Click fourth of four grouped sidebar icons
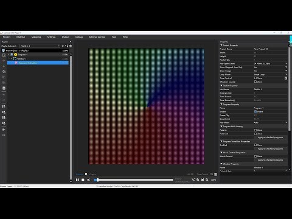This screenshot has width=292, height=219. click(x=4, y=123)
